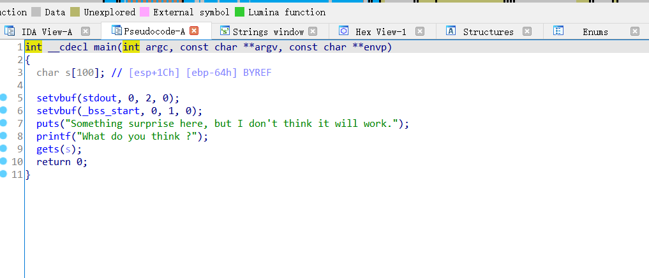Click line number 3 in gutter

20,73
